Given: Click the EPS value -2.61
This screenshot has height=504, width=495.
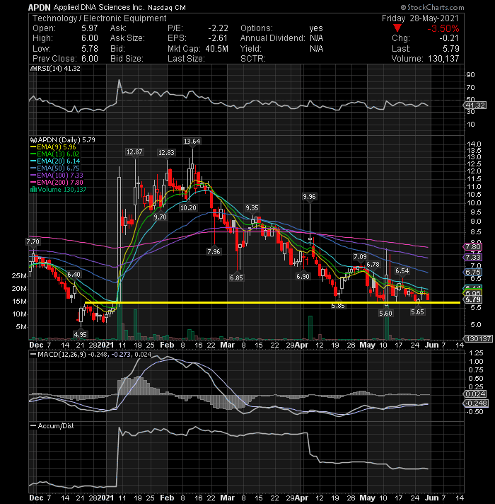Looking at the screenshot, I should coord(218,38).
